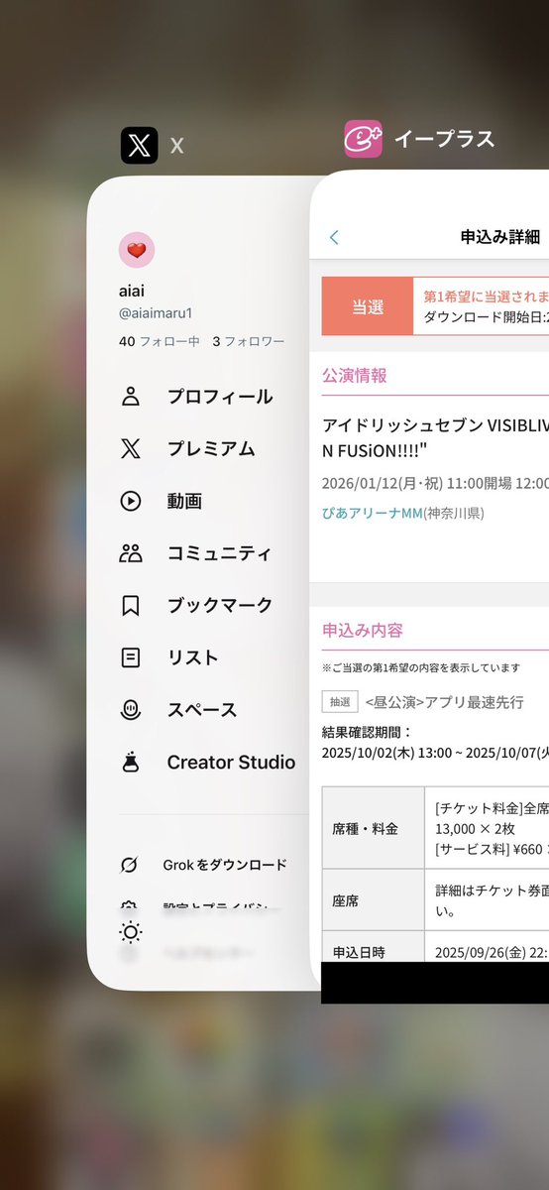Tap the aiai account name
This screenshot has width=549, height=1190.
coord(134,291)
